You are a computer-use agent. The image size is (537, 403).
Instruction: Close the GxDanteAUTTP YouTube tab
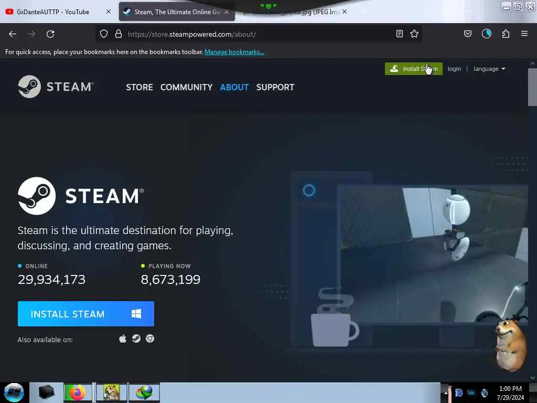point(109,12)
